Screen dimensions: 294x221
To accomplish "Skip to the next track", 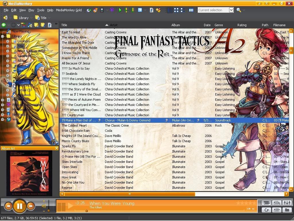I will 31,206.
